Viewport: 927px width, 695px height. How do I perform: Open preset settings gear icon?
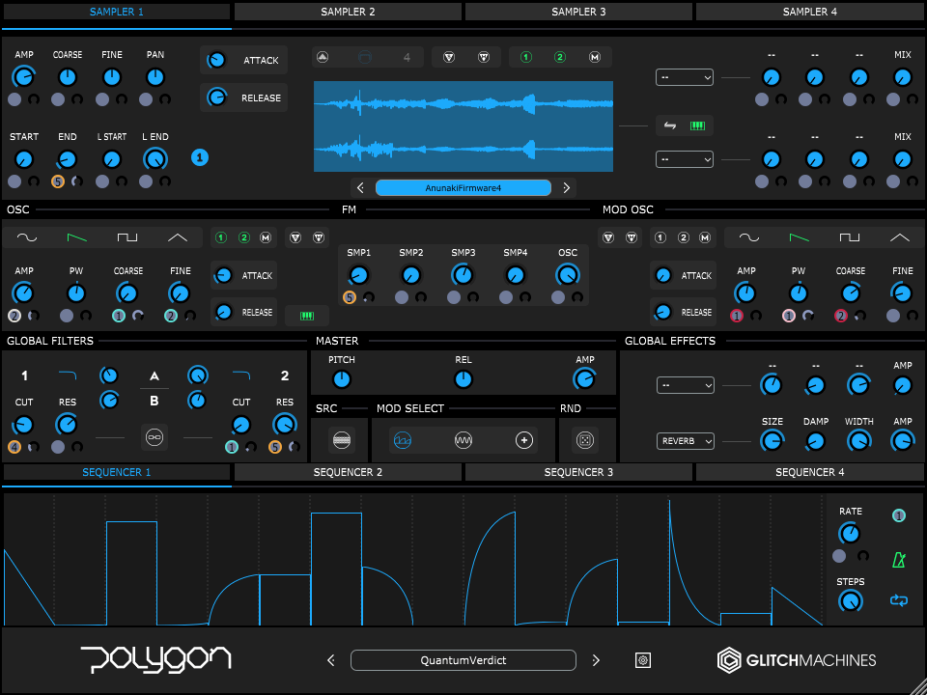click(x=643, y=660)
